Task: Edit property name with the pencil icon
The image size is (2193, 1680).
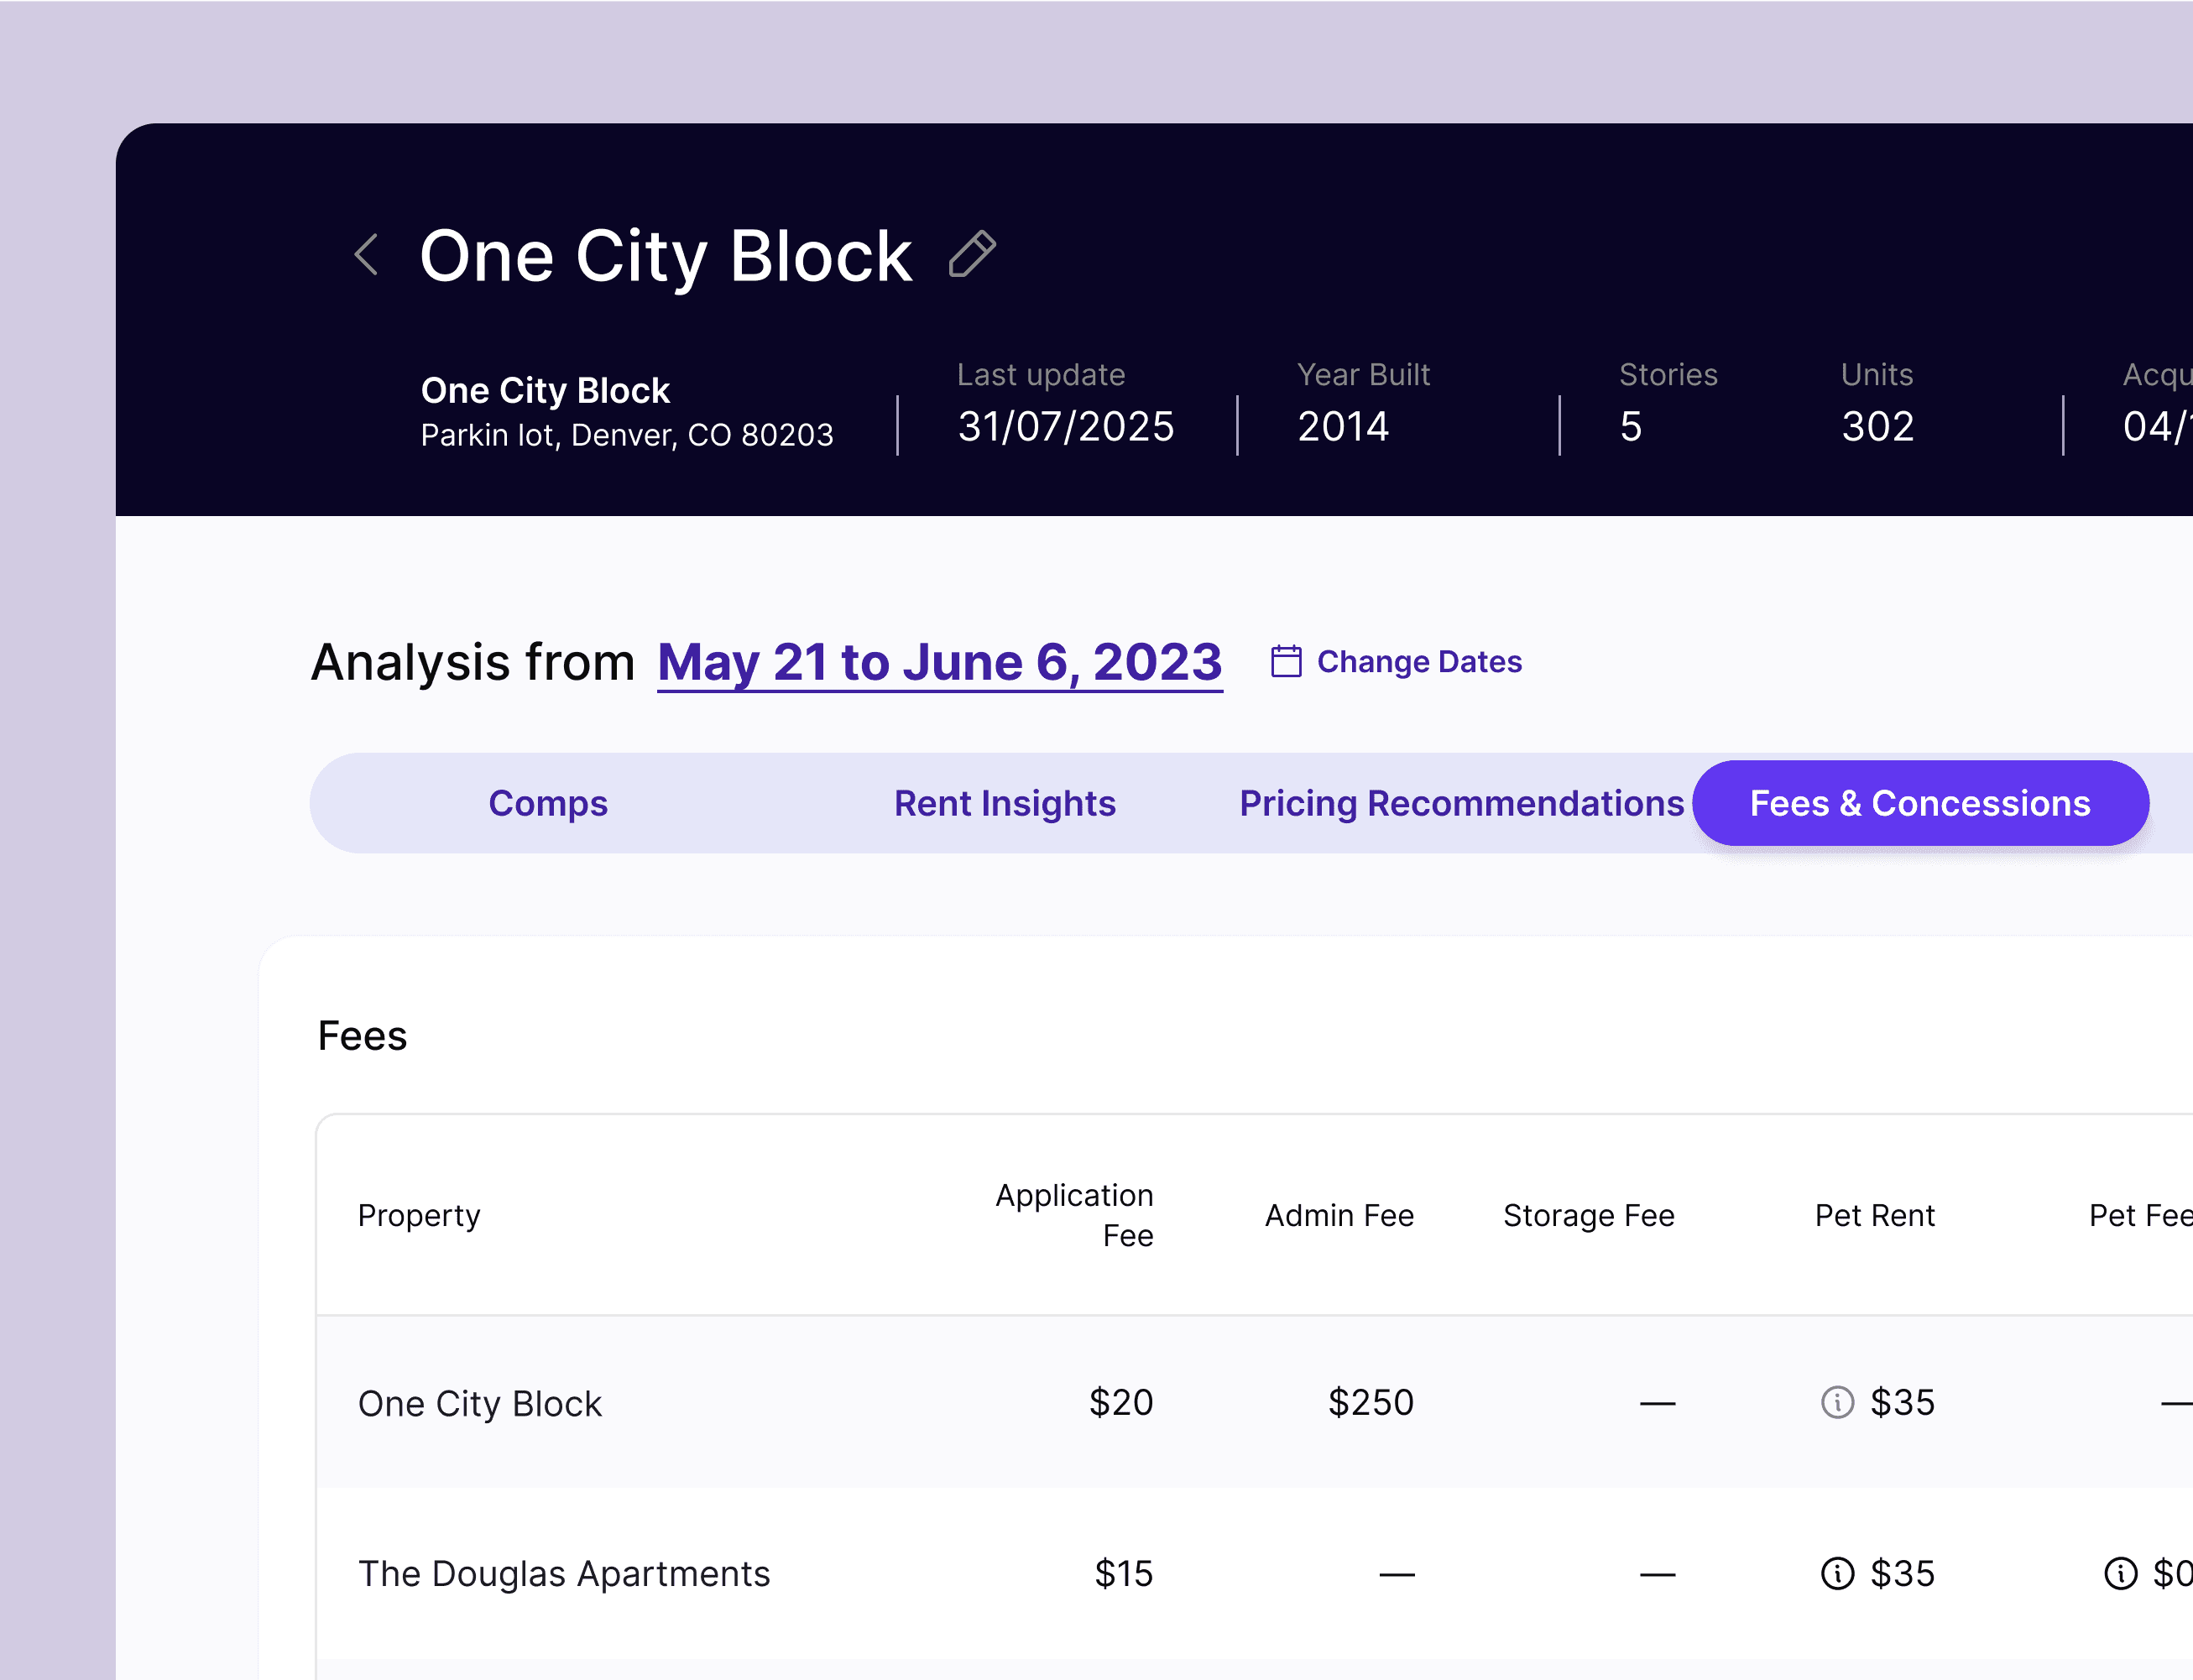Action: click(x=972, y=253)
